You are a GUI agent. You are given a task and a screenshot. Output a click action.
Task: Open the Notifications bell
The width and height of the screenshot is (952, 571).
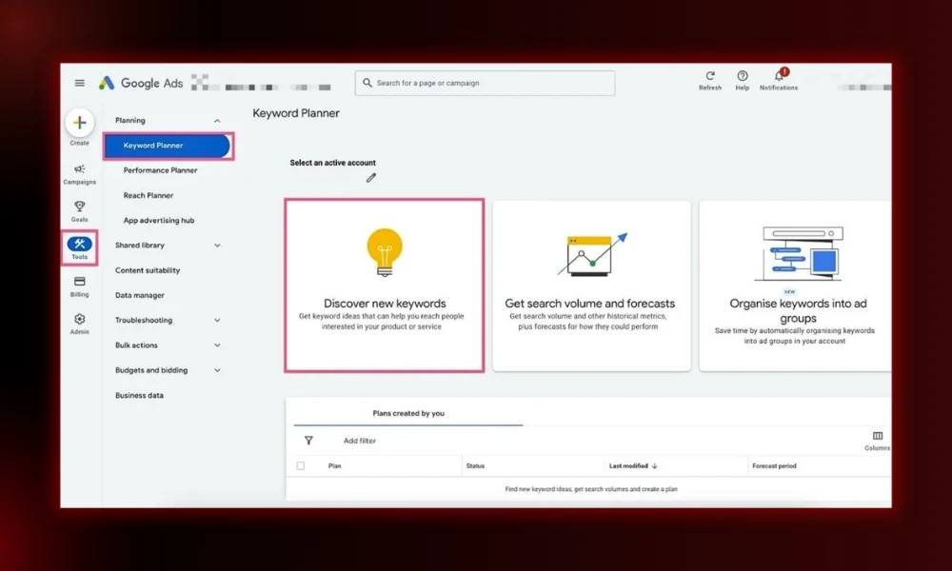pyautogui.click(x=779, y=76)
